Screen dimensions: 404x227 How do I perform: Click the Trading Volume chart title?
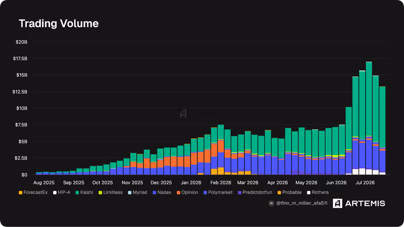tap(59, 24)
